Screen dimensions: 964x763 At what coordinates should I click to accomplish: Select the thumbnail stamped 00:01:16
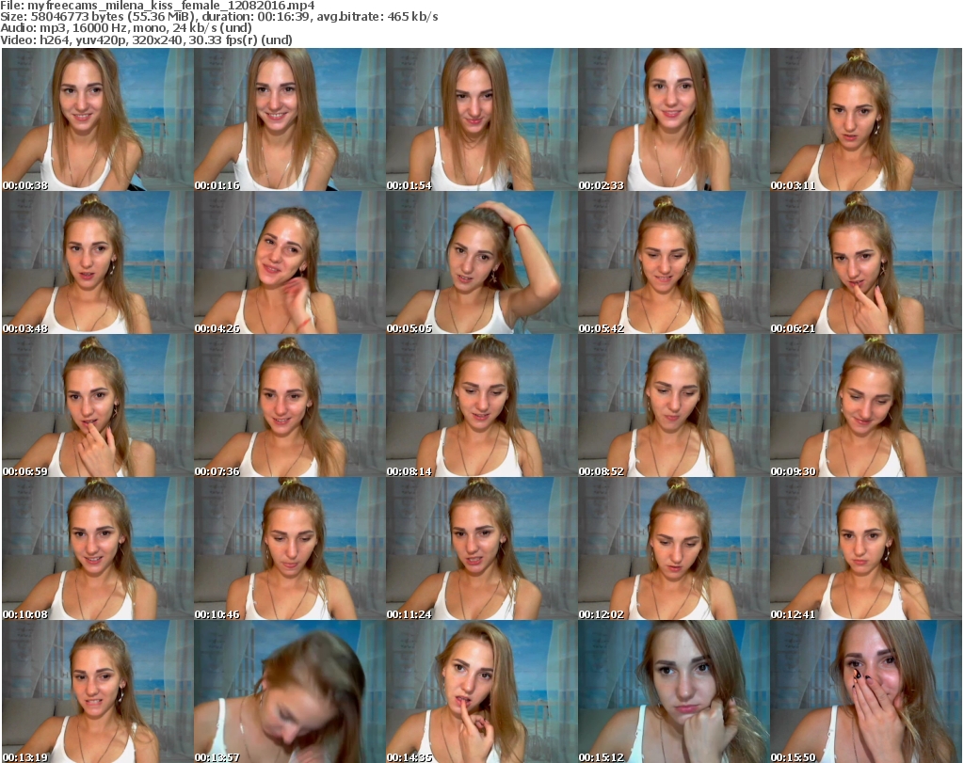[x=290, y=119]
